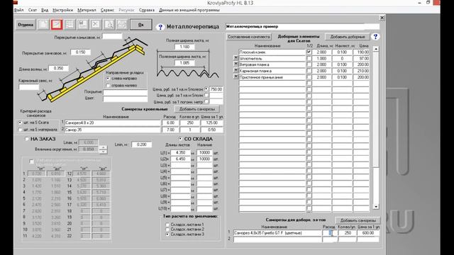
Task: Step up rounding value spinner arrow
Action: (x=103, y=147)
